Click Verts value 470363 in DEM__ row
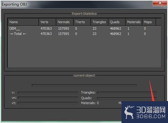168x123 pixels. coord(46,28)
